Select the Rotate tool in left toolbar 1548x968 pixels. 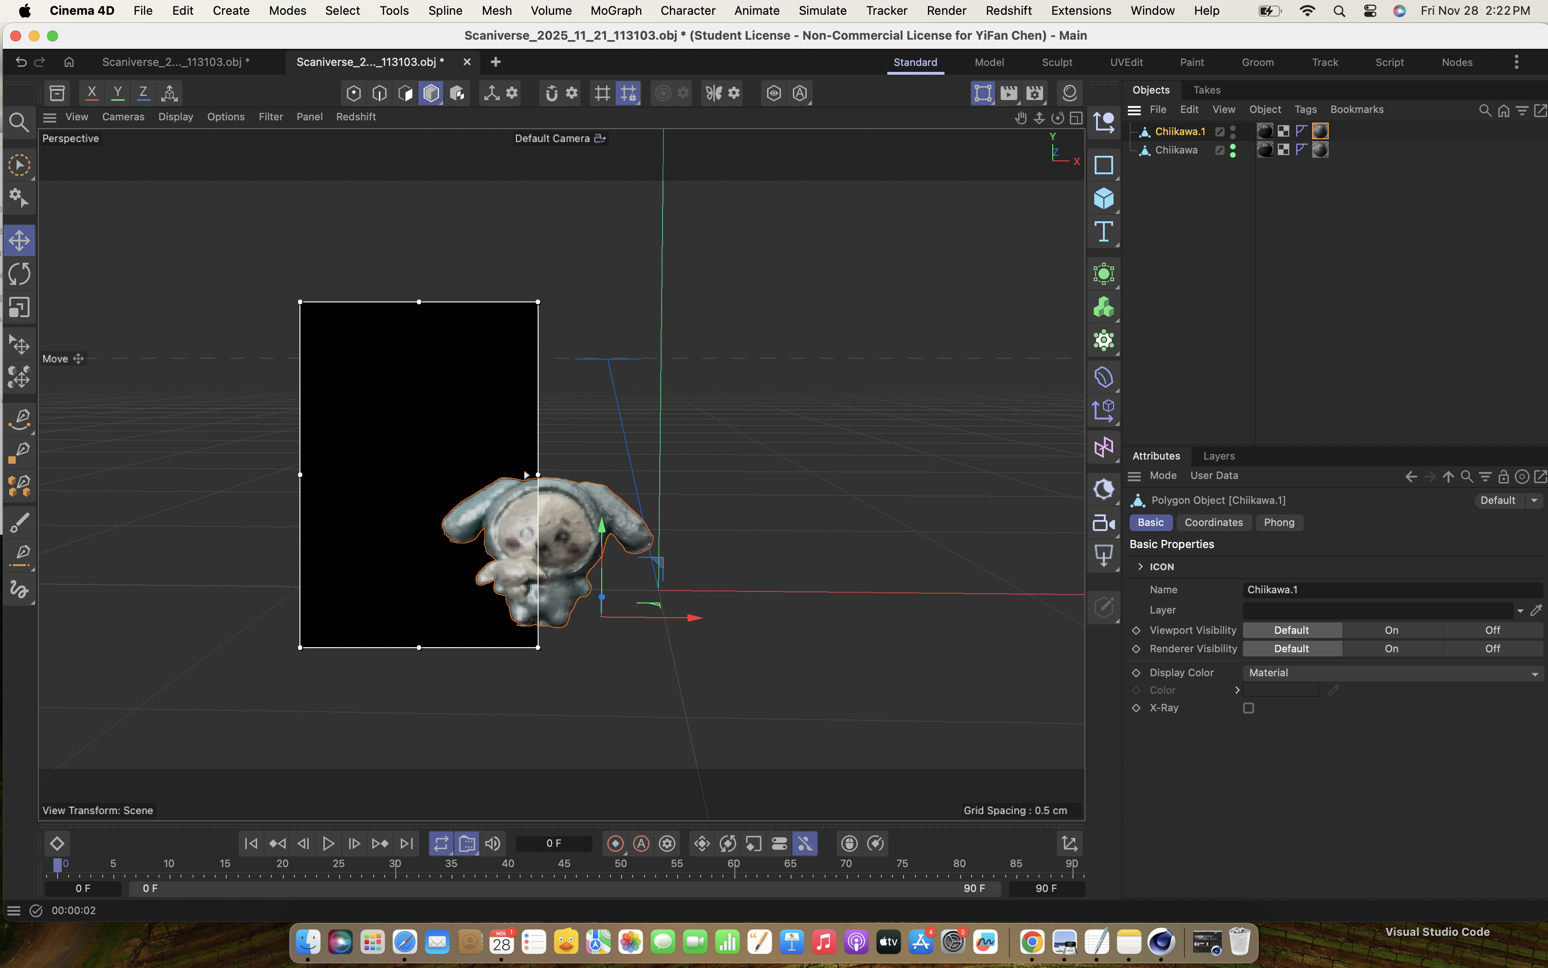coord(19,275)
